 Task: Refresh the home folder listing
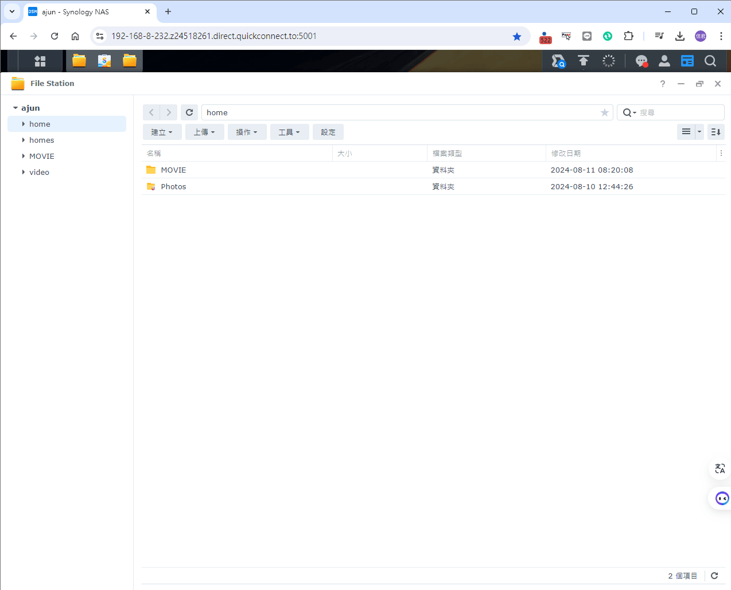click(189, 112)
